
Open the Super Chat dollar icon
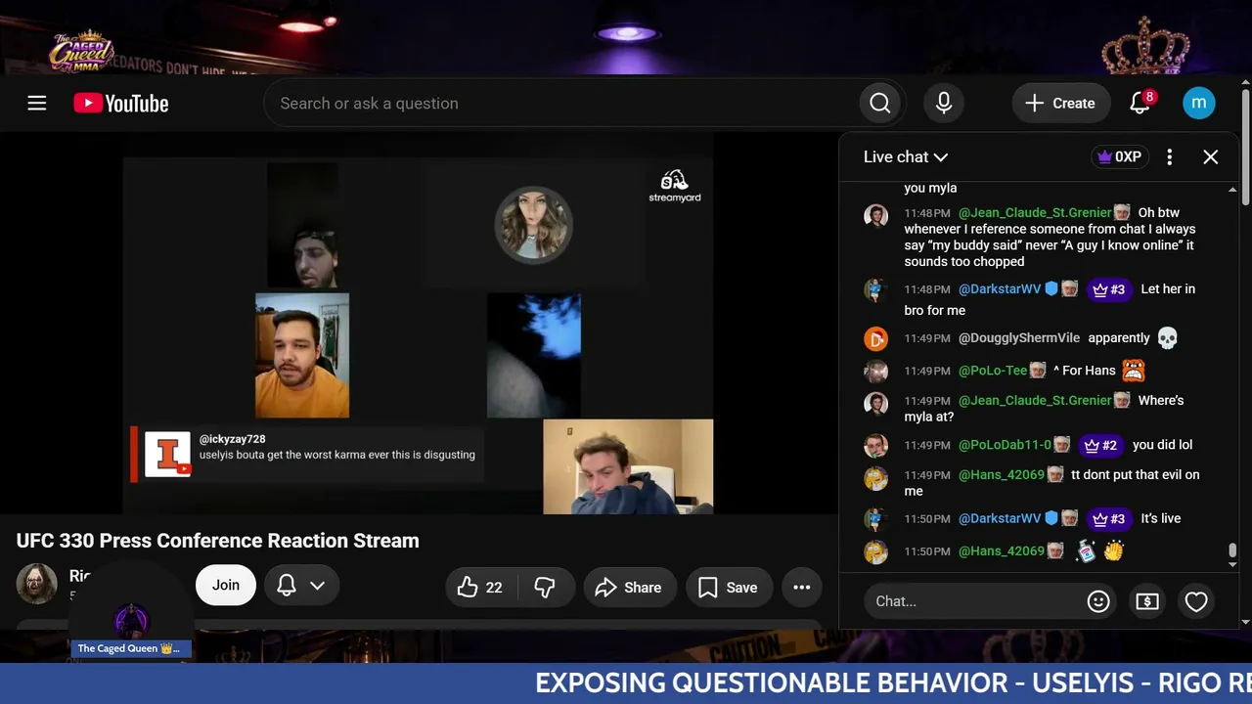(1147, 601)
